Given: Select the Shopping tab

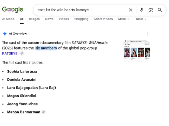Looking at the screenshot, I should 81,19.
